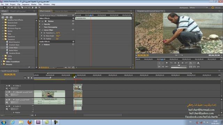Open the Windows Start menu

pyautogui.click(x=3, y=122)
